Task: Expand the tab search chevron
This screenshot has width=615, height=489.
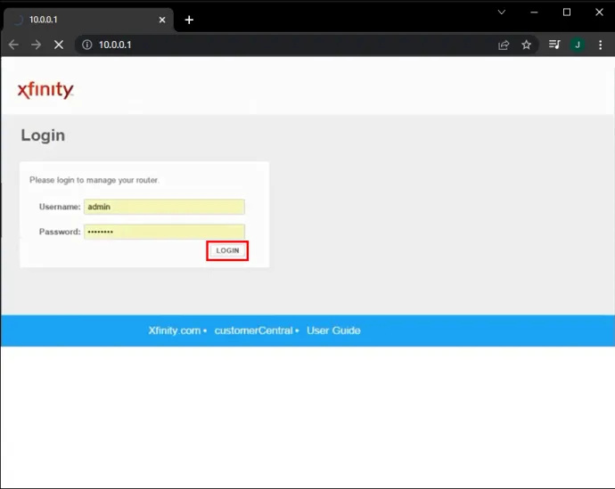Action: point(501,12)
